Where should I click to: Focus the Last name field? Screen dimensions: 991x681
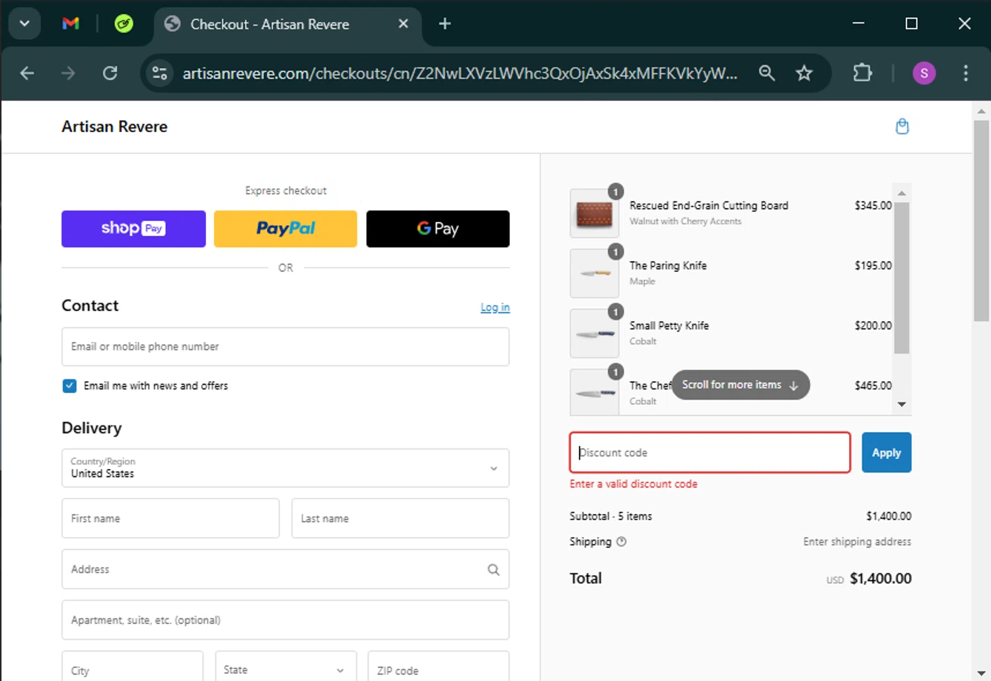(400, 519)
